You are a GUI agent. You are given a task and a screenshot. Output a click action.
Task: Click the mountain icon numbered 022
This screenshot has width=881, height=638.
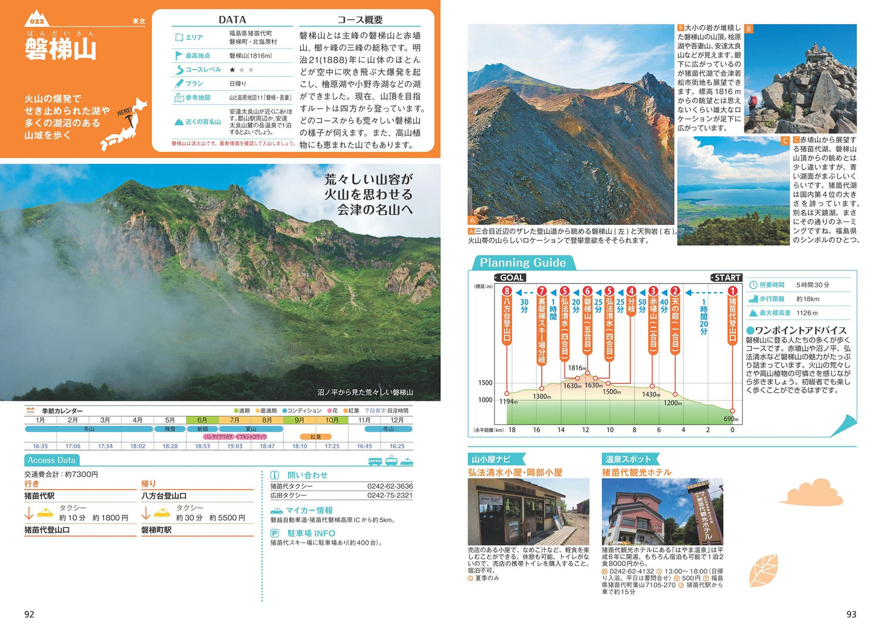point(37,19)
